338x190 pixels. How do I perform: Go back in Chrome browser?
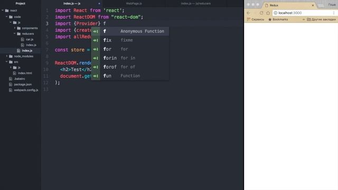(x=248, y=13)
